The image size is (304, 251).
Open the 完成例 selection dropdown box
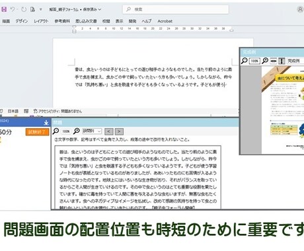click(x=295, y=61)
